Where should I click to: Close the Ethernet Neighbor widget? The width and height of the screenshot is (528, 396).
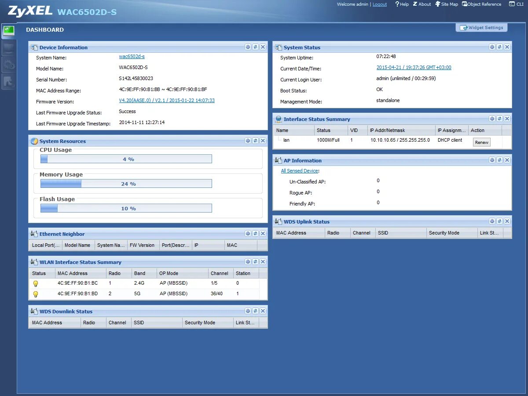263,234
